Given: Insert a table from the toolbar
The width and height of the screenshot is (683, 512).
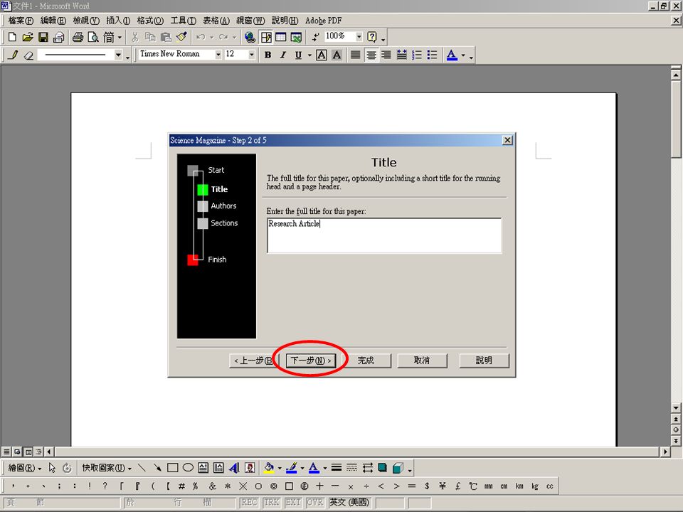Looking at the screenshot, I should coord(281,37).
